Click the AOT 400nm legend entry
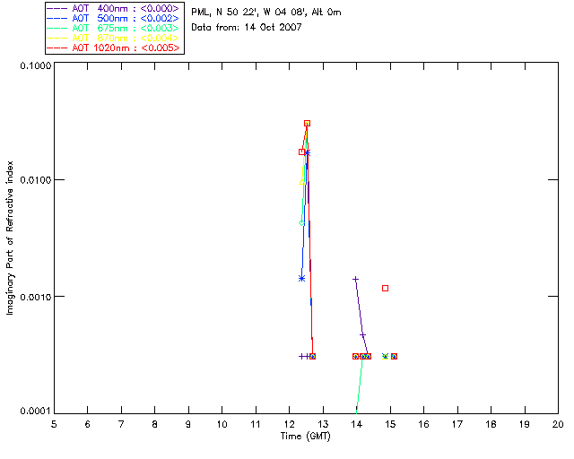574x459 pixels. pos(114,8)
